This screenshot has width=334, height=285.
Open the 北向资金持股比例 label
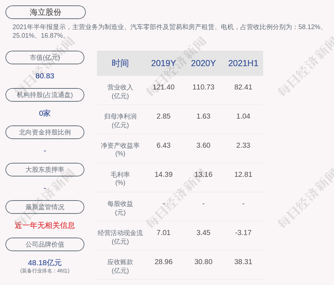coord(45,132)
